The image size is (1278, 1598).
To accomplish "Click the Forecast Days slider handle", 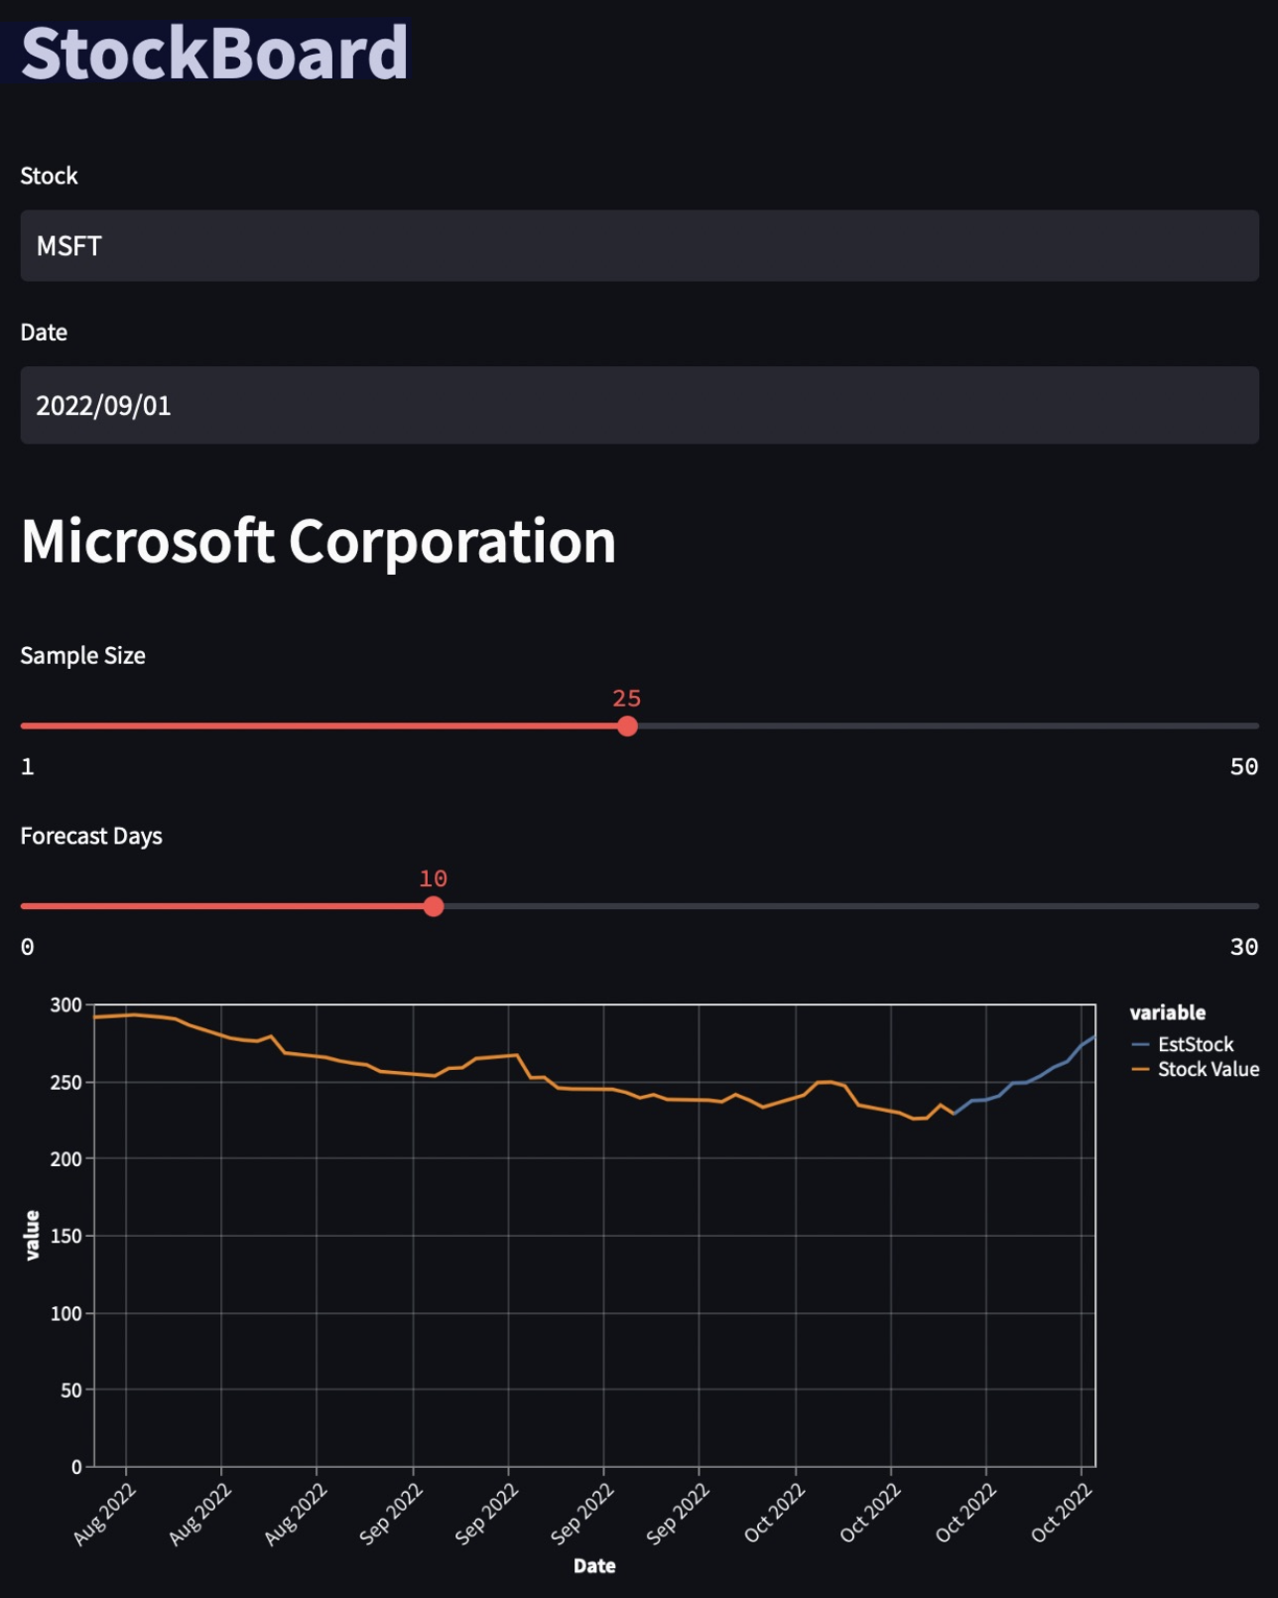I will 434,906.
